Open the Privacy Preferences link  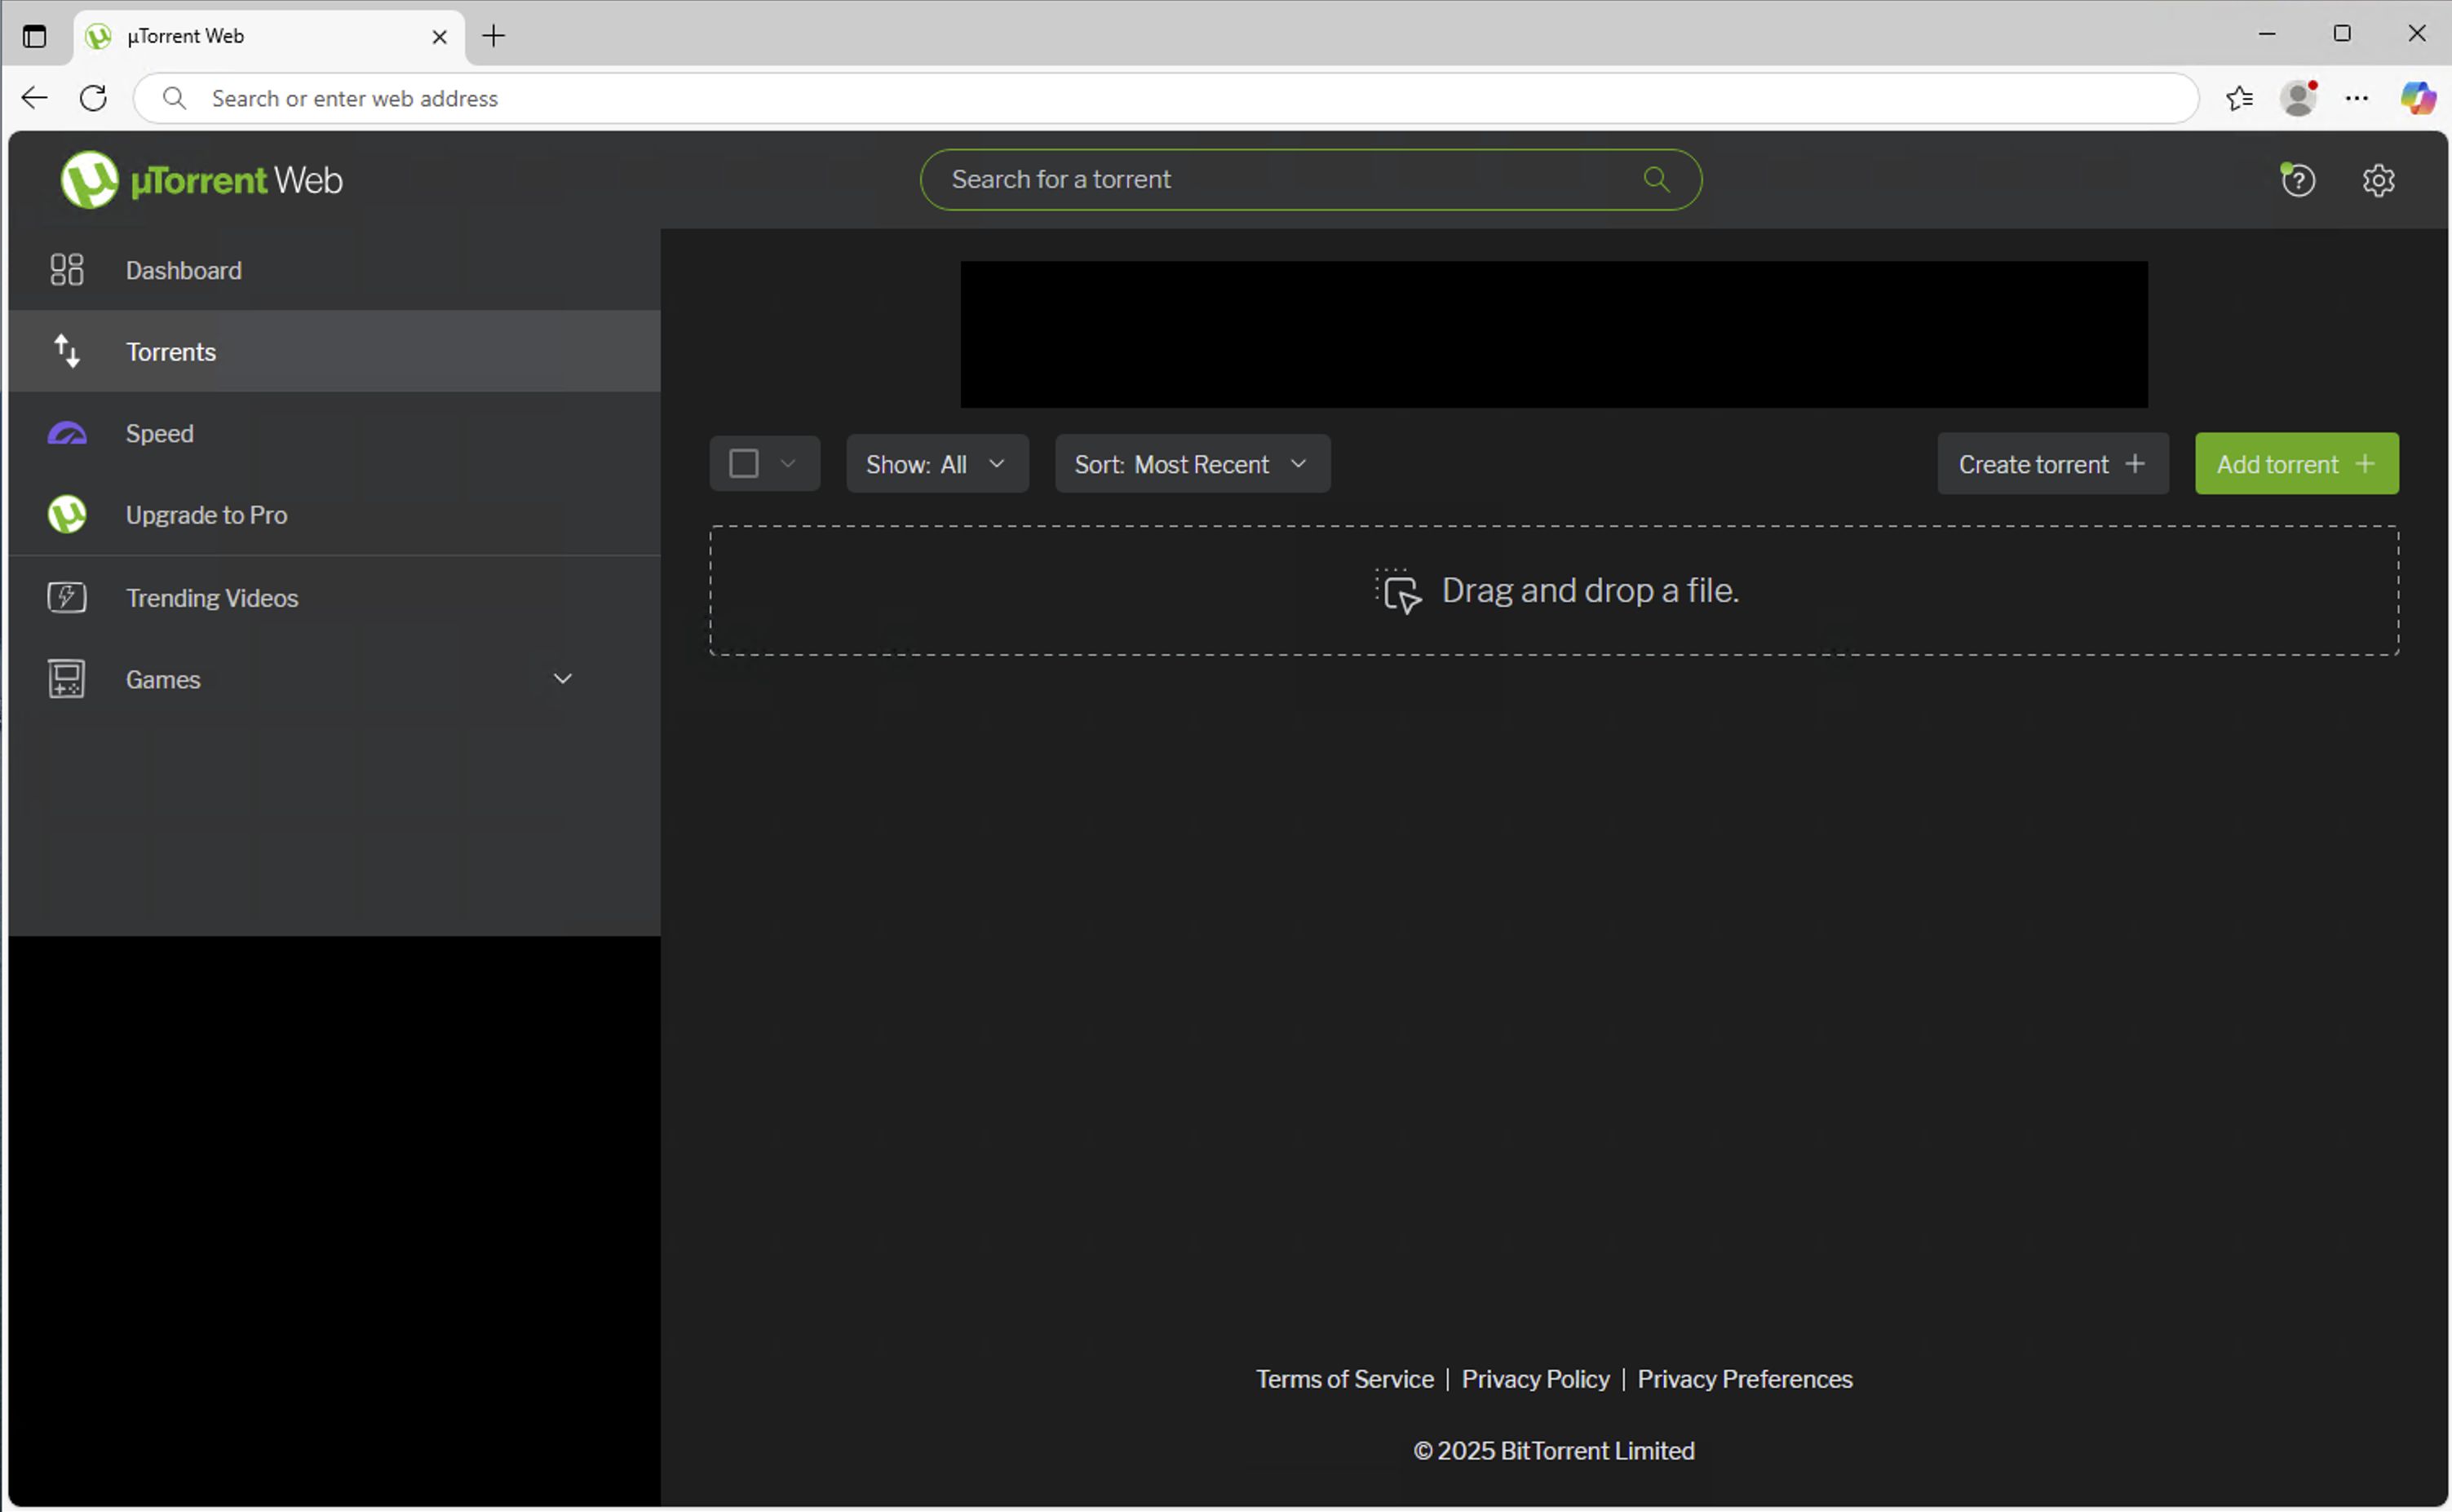[x=1744, y=1379]
